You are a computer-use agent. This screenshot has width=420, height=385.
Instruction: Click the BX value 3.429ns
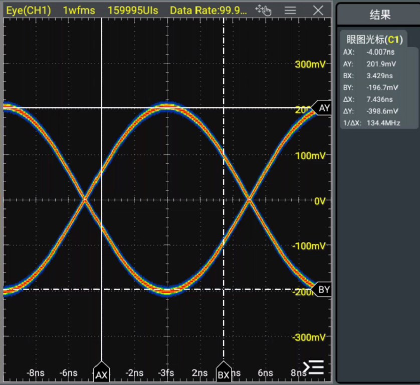click(379, 76)
